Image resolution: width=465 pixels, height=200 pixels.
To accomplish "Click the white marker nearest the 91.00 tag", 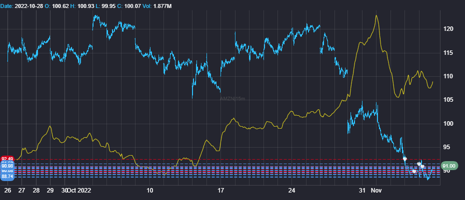I will 422,167.
